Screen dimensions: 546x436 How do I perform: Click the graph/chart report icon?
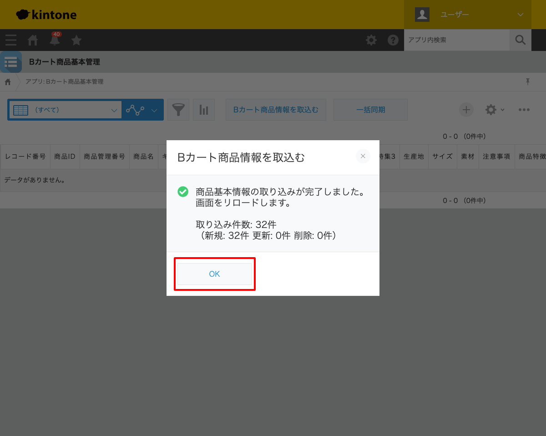click(x=203, y=110)
